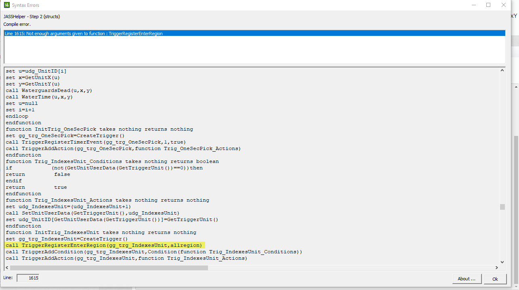
Task: Click the scroll right arrow at code bottom
Action: [496, 268]
